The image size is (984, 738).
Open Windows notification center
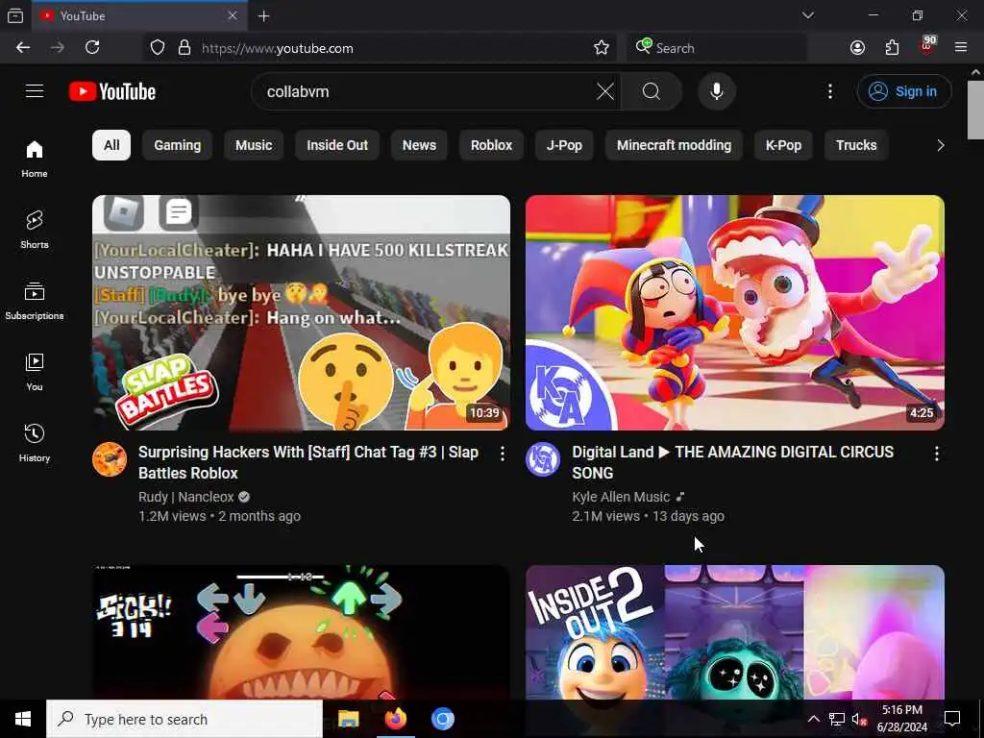(952, 719)
